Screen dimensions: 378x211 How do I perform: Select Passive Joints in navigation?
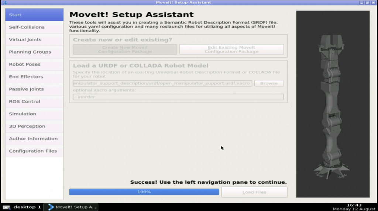[34, 89]
